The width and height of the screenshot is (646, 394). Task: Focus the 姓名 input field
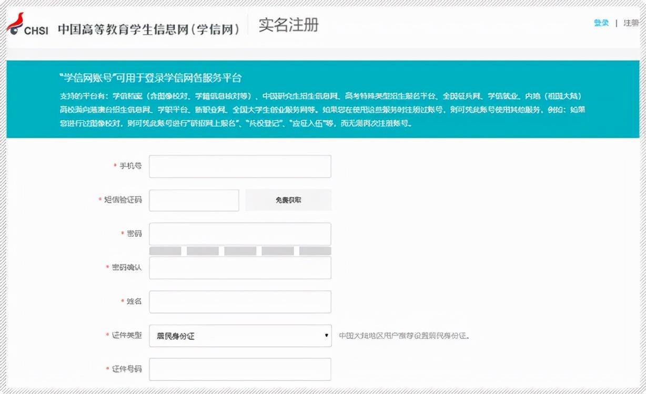(x=240, y=302)
